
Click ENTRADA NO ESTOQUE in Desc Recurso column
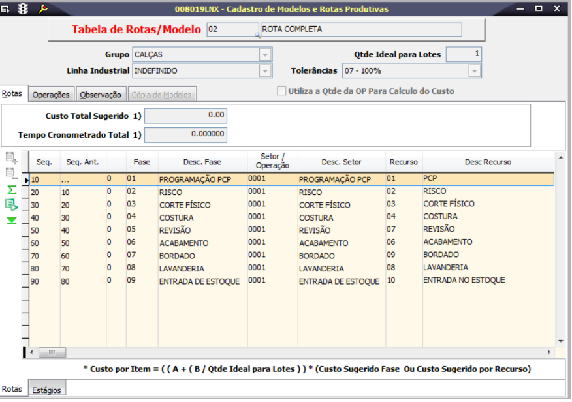pyautogui.click(x=464, y=280)
